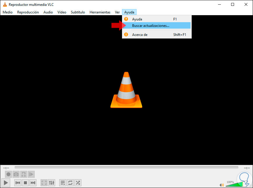Mute audio via speaker icon
This screenshot has width=253, height=188.
point(222,185)
